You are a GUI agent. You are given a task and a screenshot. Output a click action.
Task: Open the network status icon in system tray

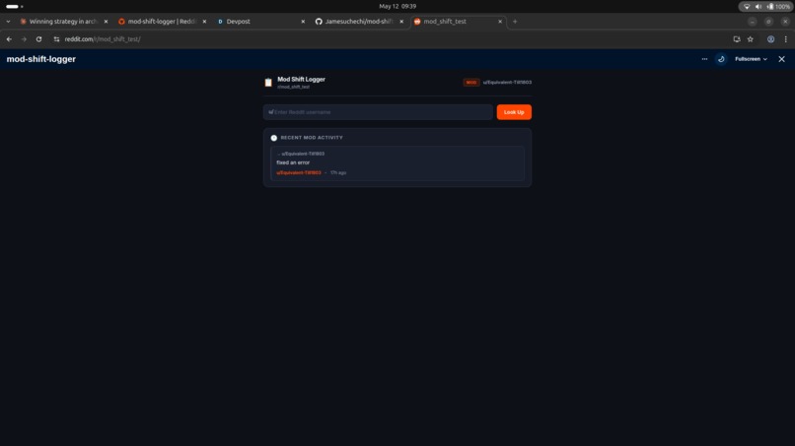point(747,7)
